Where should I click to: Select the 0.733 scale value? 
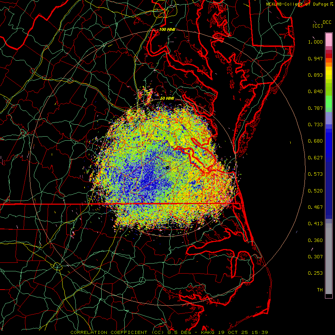tap(315, 125)
